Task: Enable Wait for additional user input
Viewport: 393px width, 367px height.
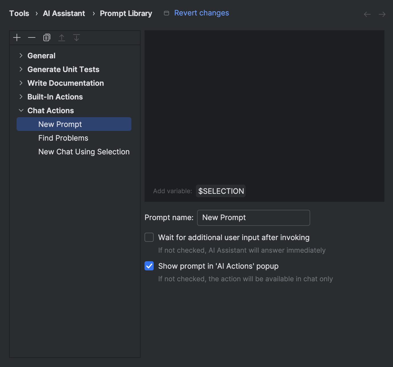Action: tap(149, 237)
